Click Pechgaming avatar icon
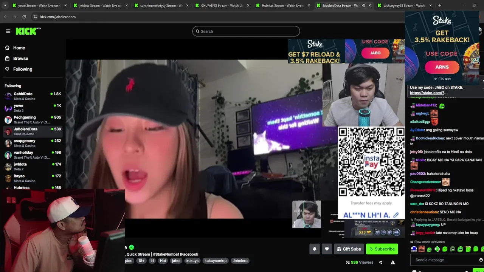The image size is (484, 272). (x=8, y=120)
